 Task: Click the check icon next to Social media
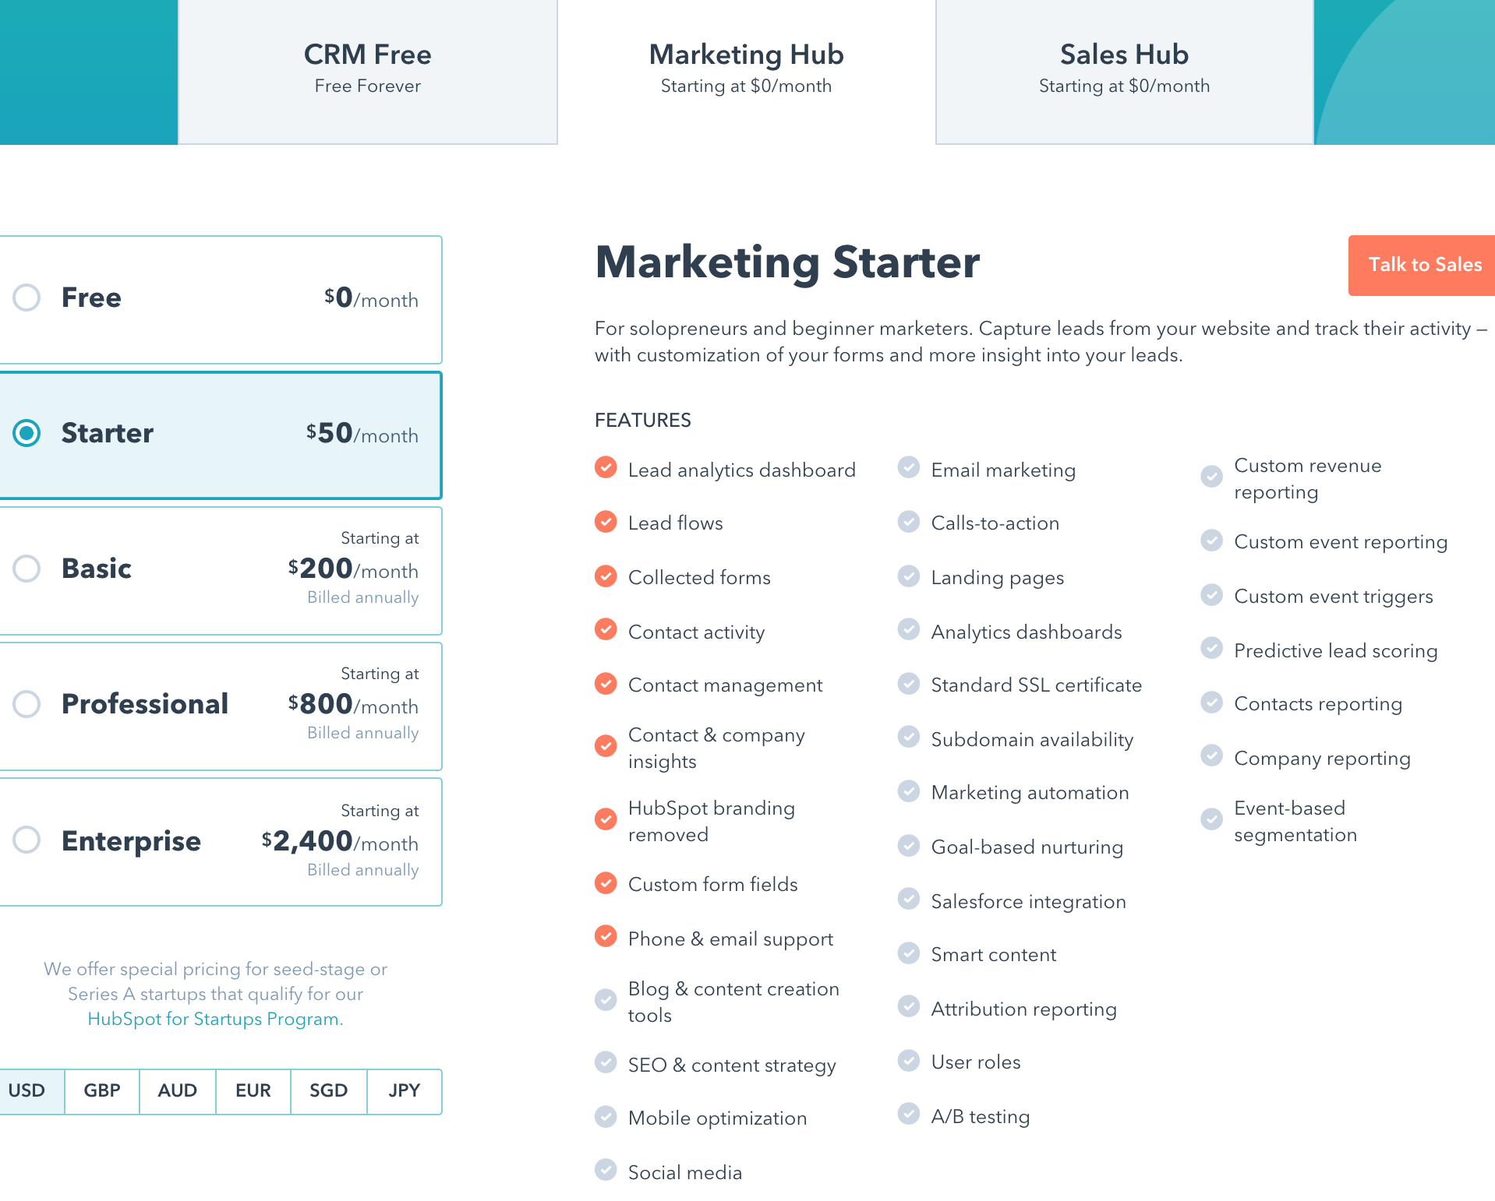[x=606, y=1170]
